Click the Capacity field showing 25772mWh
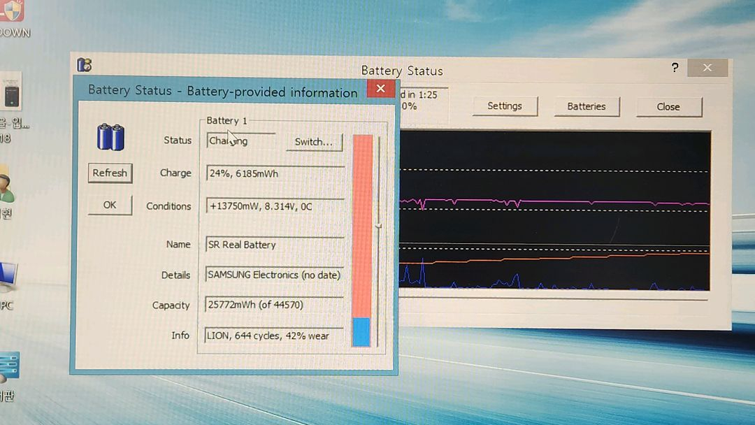Image resolution: width=755 pixels, height=425 pixels. pos(275,305)
